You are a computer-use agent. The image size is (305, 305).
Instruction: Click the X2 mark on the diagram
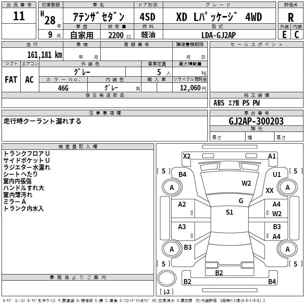(186, 156)
